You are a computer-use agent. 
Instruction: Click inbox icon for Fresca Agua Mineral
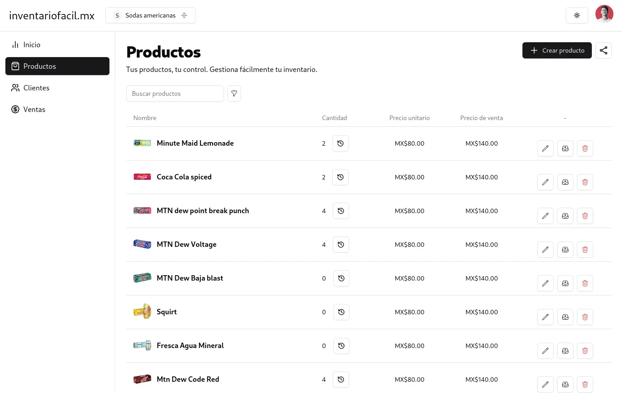click(565, 351)
